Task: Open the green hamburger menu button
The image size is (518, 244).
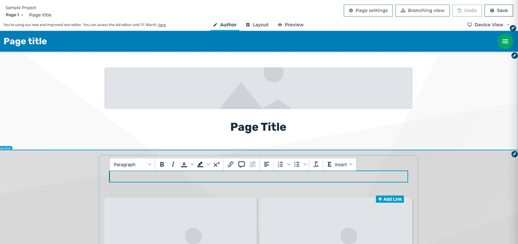Action: pyautogui.click(x=505, y=41)
